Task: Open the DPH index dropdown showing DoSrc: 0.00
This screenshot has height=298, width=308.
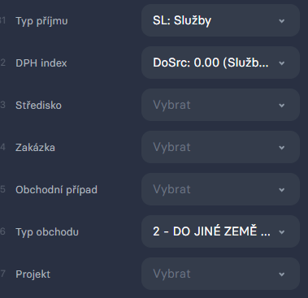Action: (x=220, y=63)
